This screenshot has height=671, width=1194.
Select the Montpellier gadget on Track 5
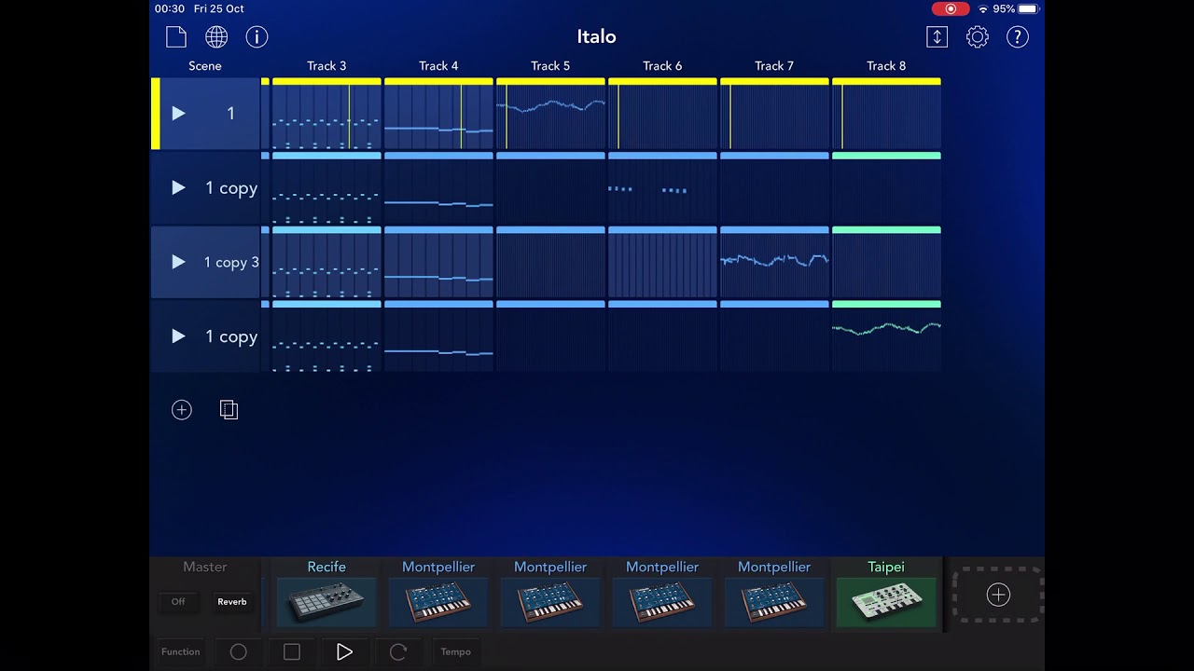coord(550,602)
